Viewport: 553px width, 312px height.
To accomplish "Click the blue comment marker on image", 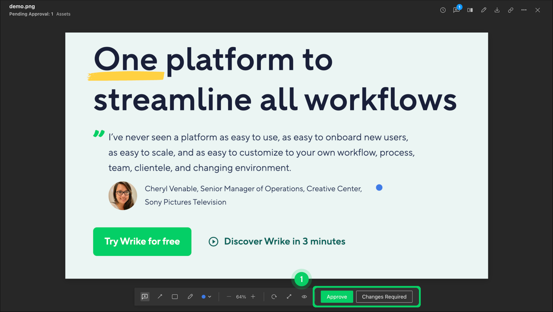I will tap(379, 188).
